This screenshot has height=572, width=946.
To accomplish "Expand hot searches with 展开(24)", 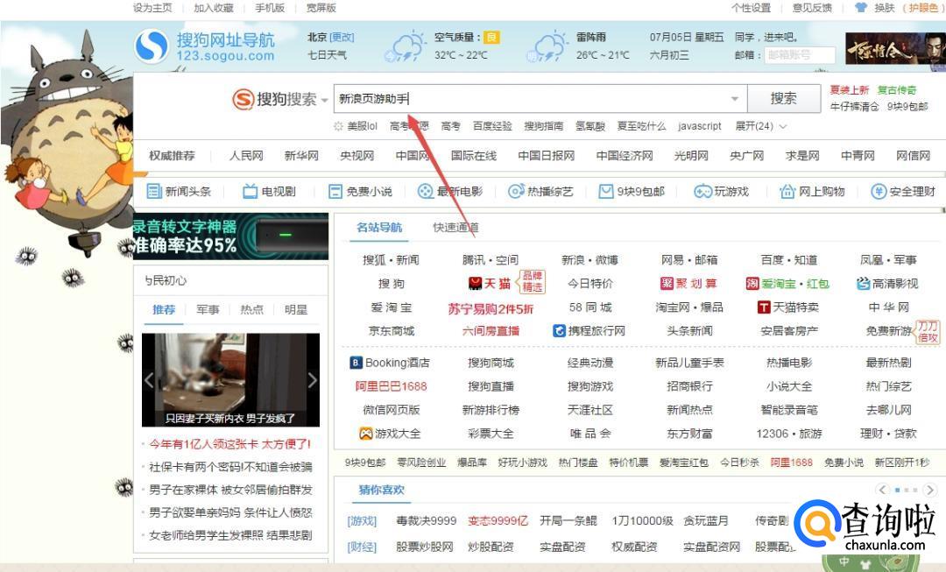I will click(x=761, y=126).
